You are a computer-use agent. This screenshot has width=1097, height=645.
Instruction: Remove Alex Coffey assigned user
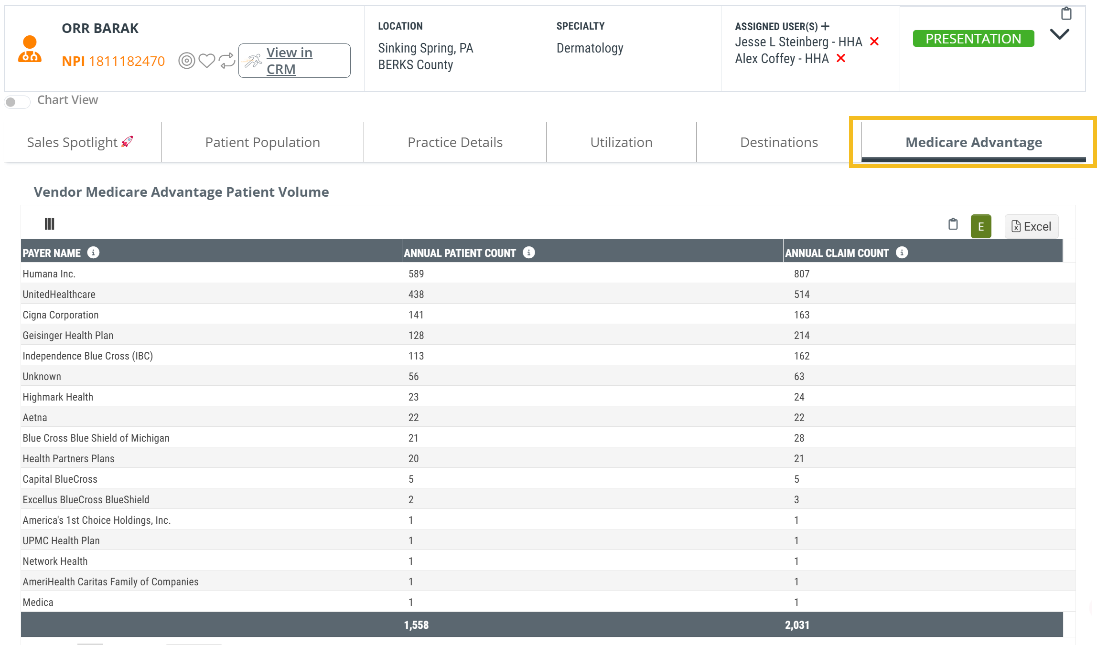click(x=841, y=58)
